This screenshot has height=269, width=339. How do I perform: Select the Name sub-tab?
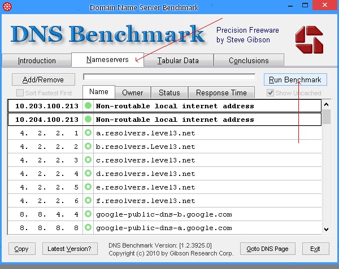pyautogui.click(x=99, y=92)
